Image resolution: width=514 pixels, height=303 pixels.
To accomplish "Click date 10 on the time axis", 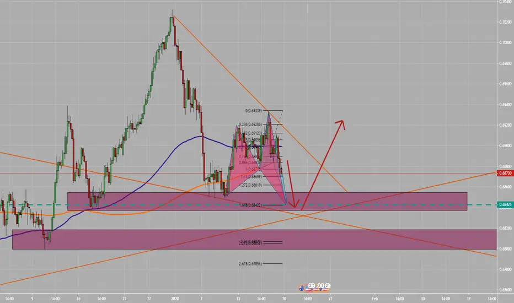I will click(422, 299).
